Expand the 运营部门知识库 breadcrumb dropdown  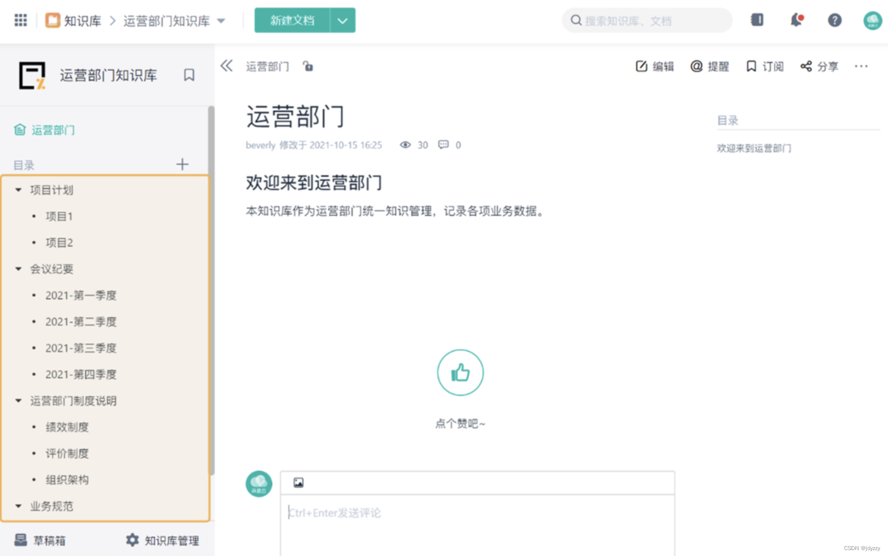[221, 21]
